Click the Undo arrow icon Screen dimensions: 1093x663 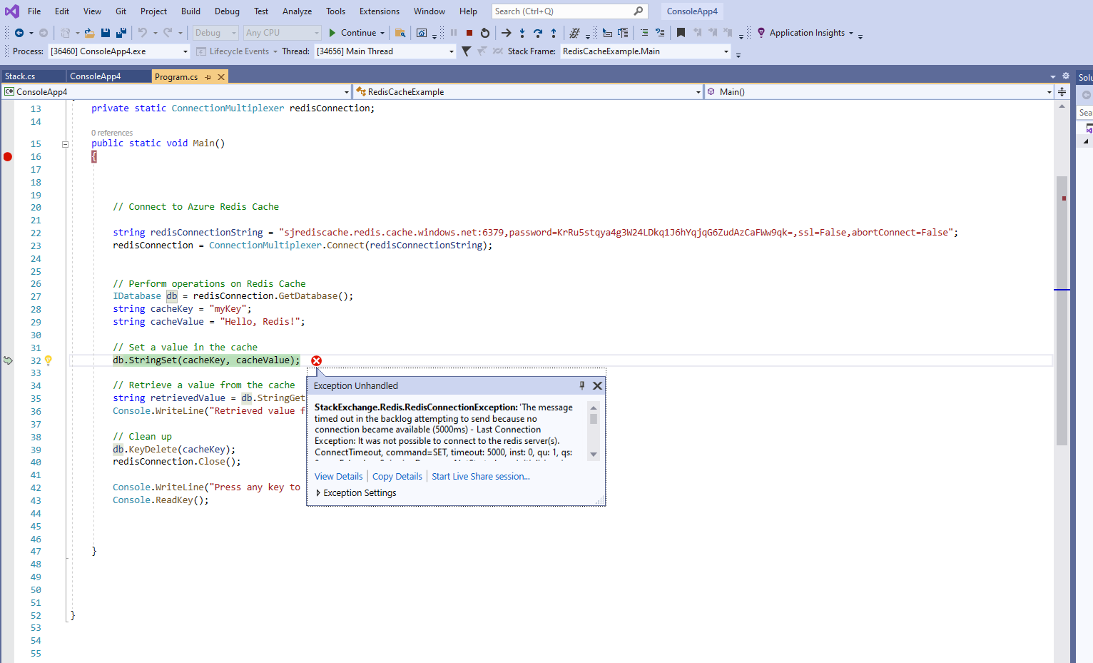click(x=142, y=33)
